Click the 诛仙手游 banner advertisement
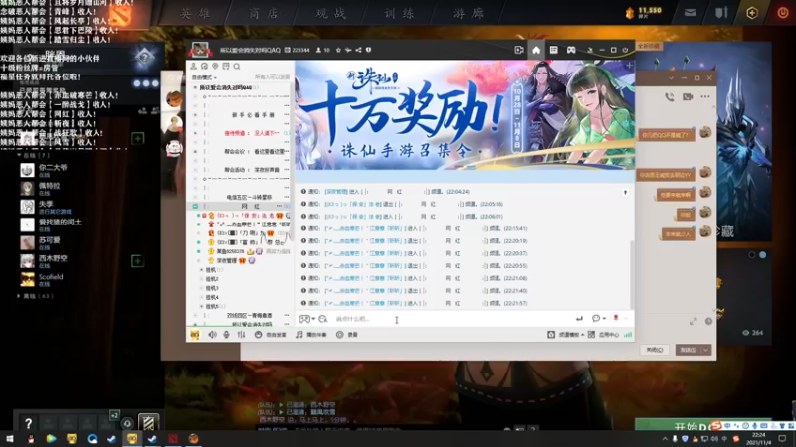 [465, 115]
